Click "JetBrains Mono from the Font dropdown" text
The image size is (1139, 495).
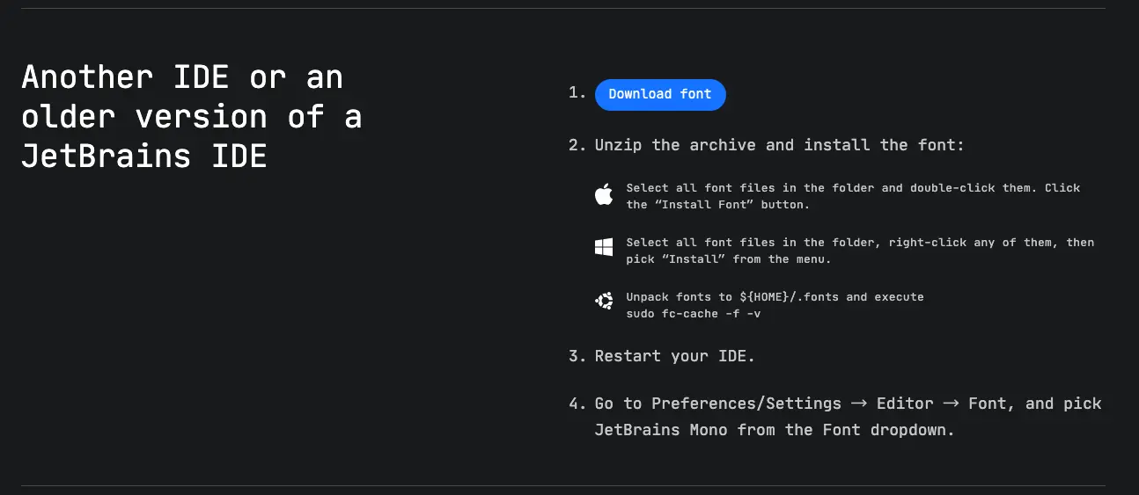(774, 430)
